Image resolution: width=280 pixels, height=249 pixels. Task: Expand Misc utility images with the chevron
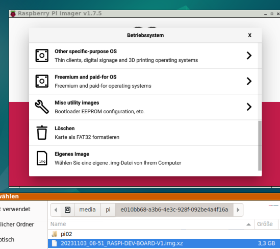(x=249, y=107)
